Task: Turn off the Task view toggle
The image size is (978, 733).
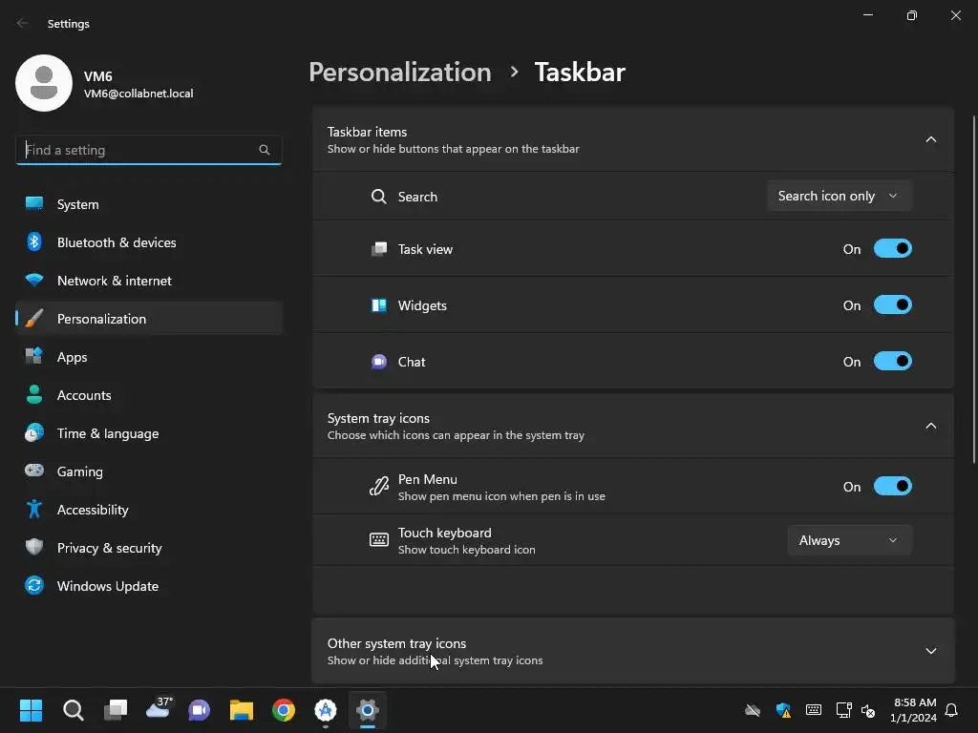Action: (x=893, y=249)
